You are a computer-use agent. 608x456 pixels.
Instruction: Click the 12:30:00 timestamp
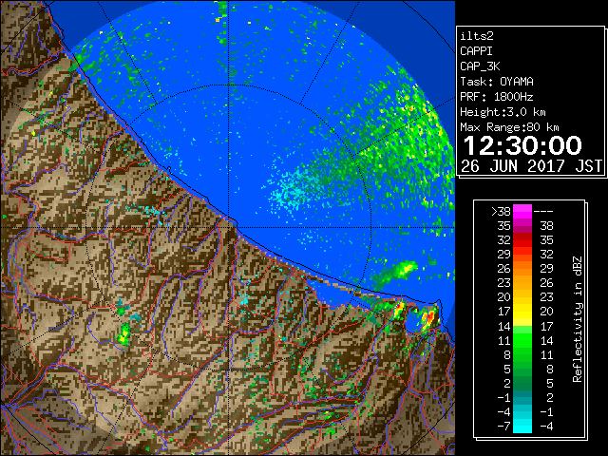[522, 145]
